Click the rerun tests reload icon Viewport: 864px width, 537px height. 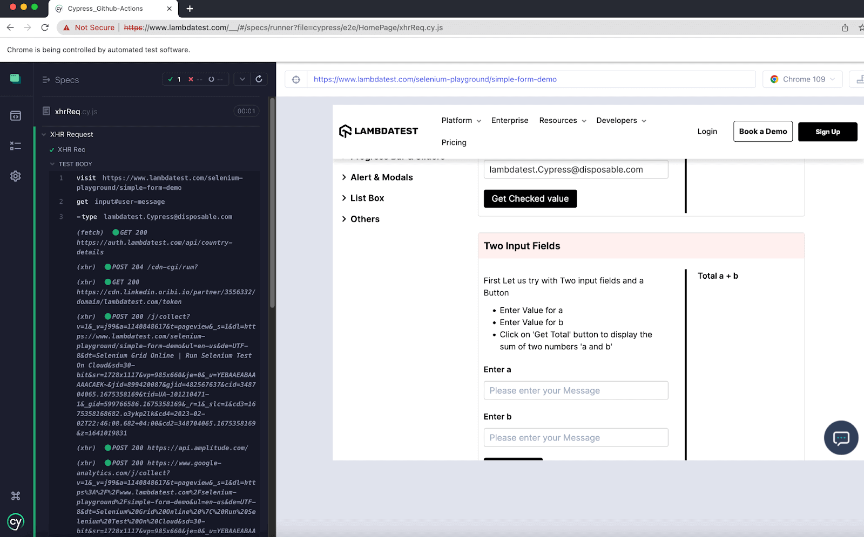tap(259, 79)
